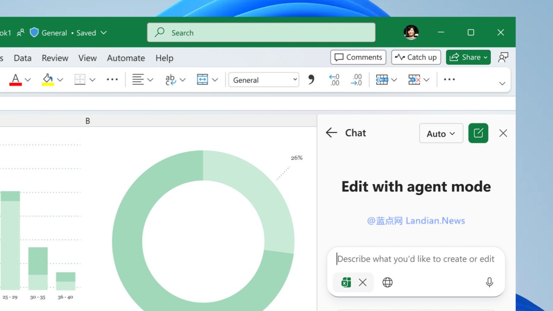Open the Review tab

click(55, 58)
